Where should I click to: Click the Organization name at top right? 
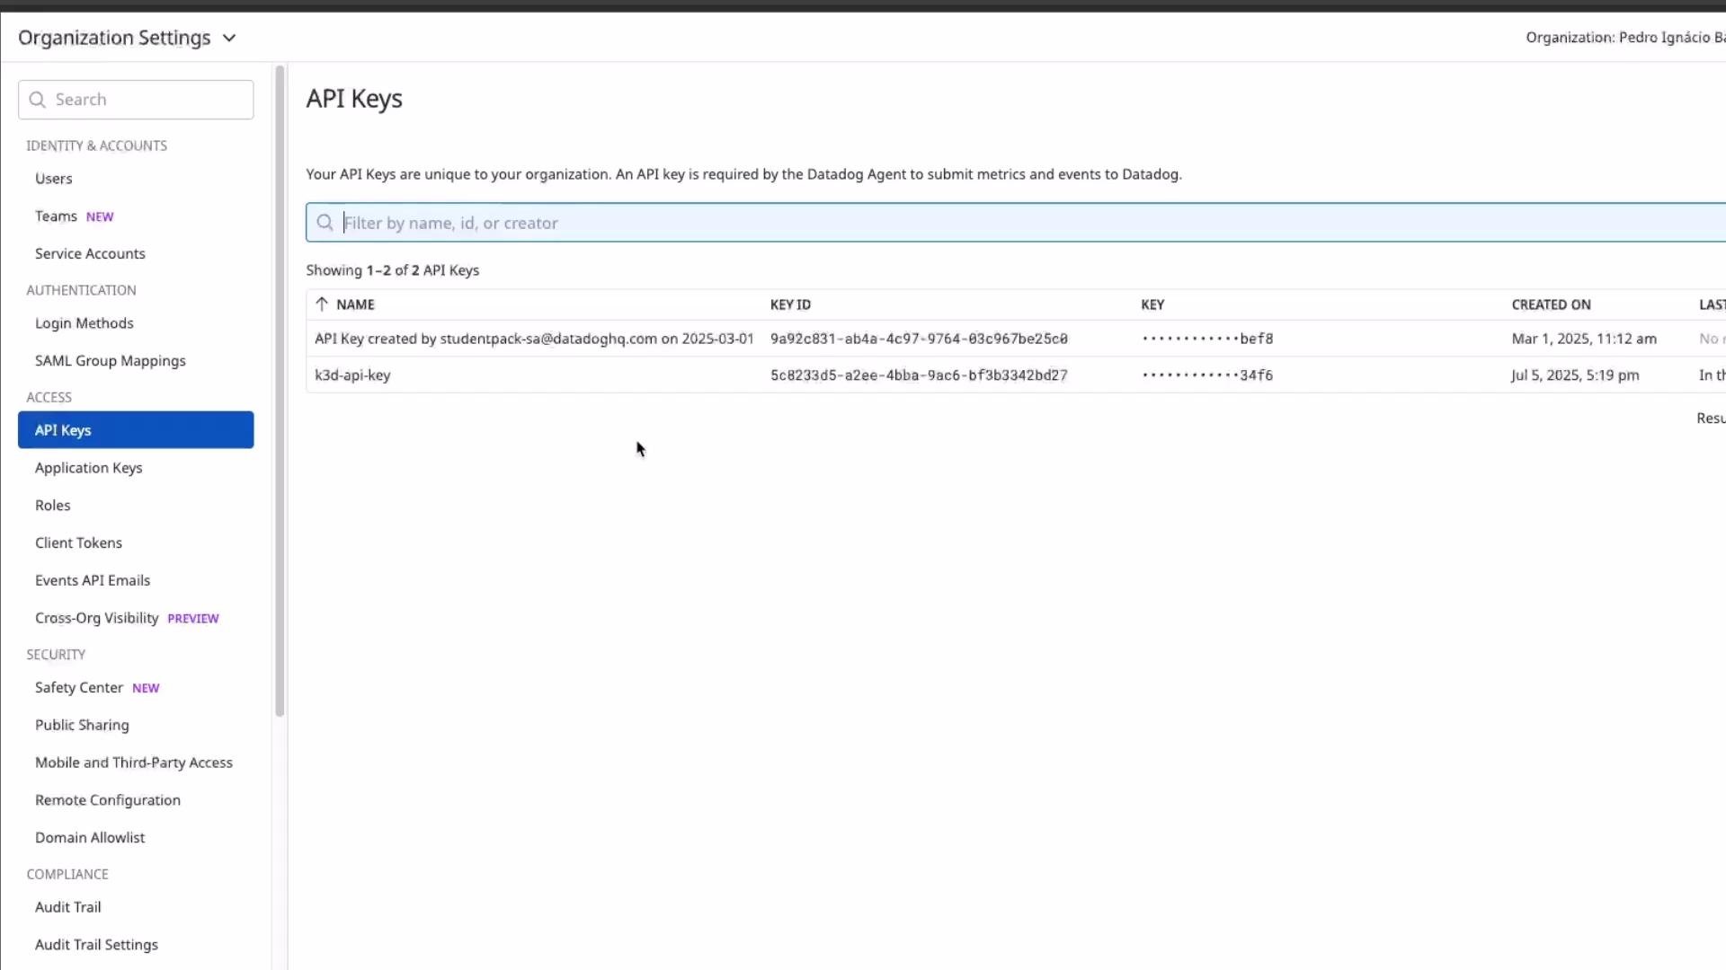click(1625, 38)
